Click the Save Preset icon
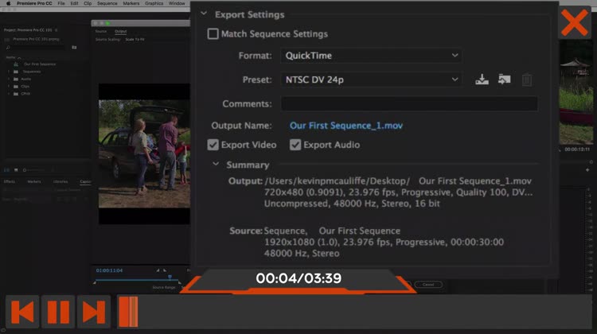The height and width of the screenshot is (334, 597). click(481, 80)
